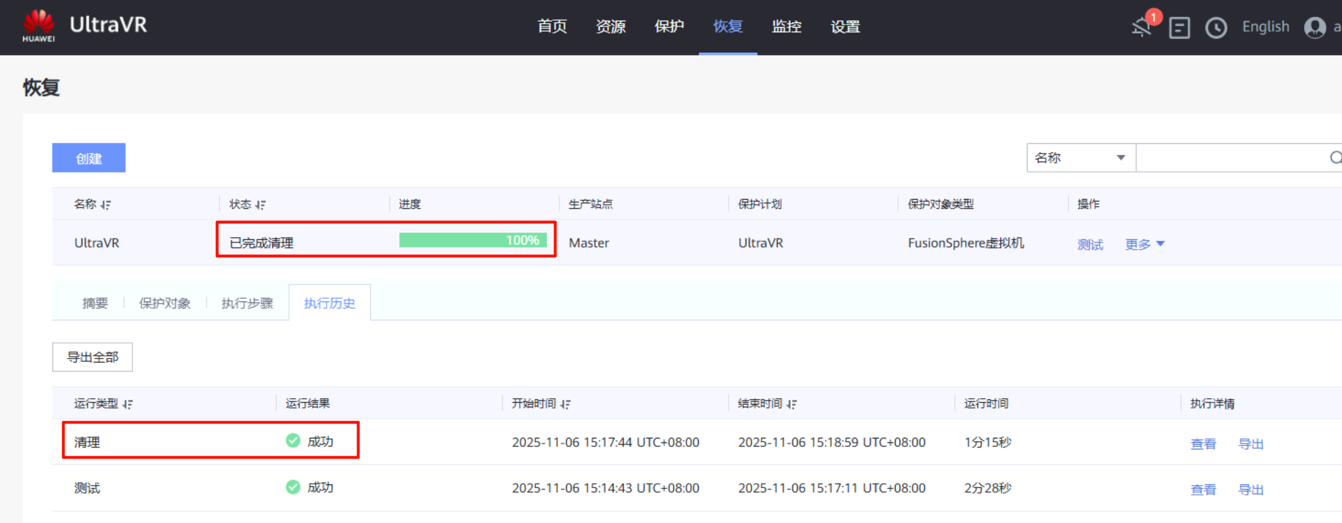Viewport: 1342px width, 523px height.
Task: Sort by 开始时间 column sort icon
Action: tap(566, 404)
